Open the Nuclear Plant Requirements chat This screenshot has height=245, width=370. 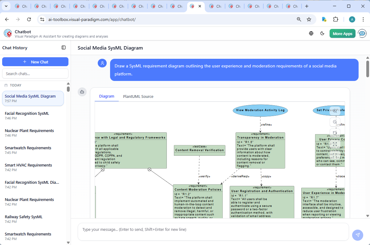click(x=29, y=131)
